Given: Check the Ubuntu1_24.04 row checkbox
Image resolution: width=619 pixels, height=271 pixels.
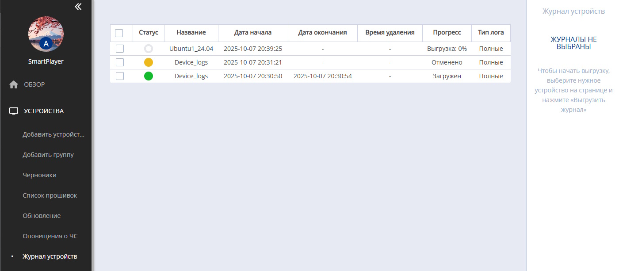Looking at the screenshot, I should pos(120,49).
